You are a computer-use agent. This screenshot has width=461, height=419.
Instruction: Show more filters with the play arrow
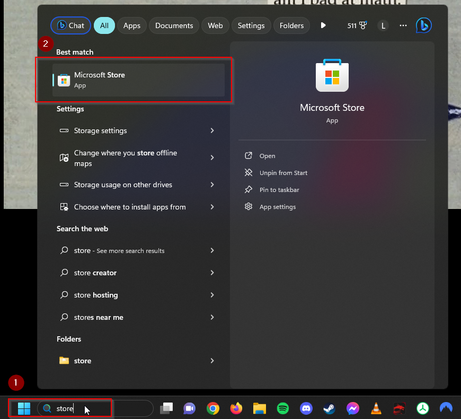tap(323, 25)
